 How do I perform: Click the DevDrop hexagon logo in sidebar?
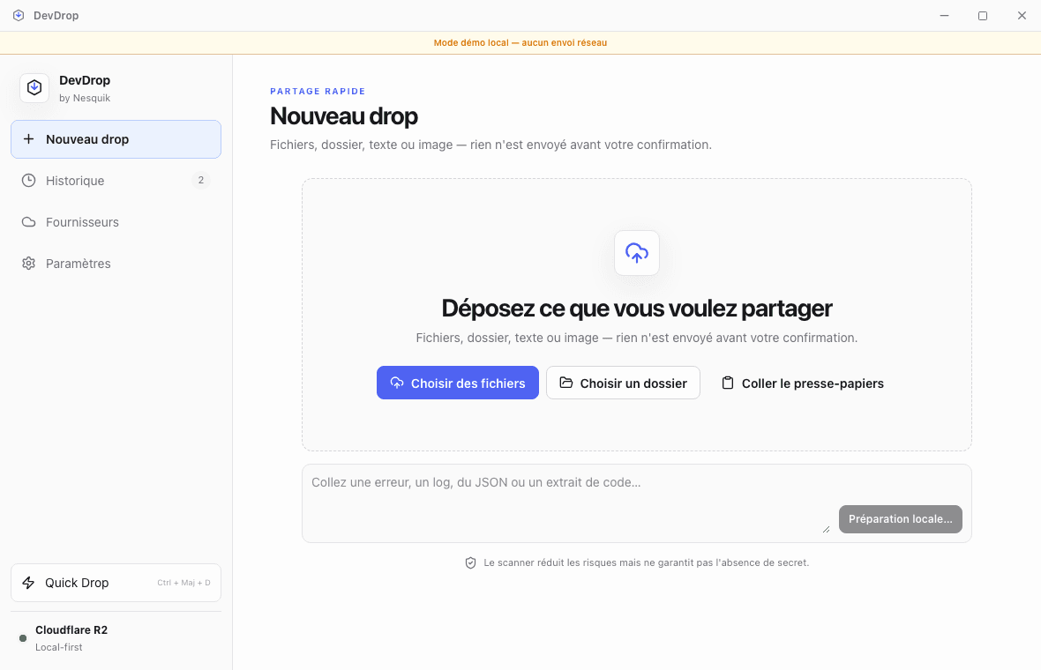[x=34, y=88]
